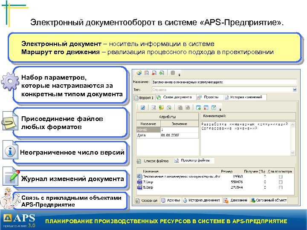The height and width of the screenshot is (230, 307).
Task: Select the Версия 1 tab
Action: tap(144, 98)
